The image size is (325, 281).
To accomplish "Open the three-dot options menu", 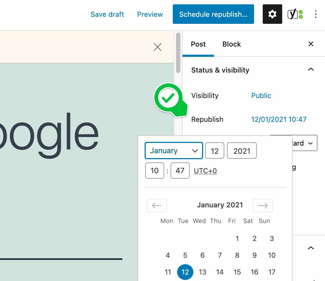I will 316,14.
